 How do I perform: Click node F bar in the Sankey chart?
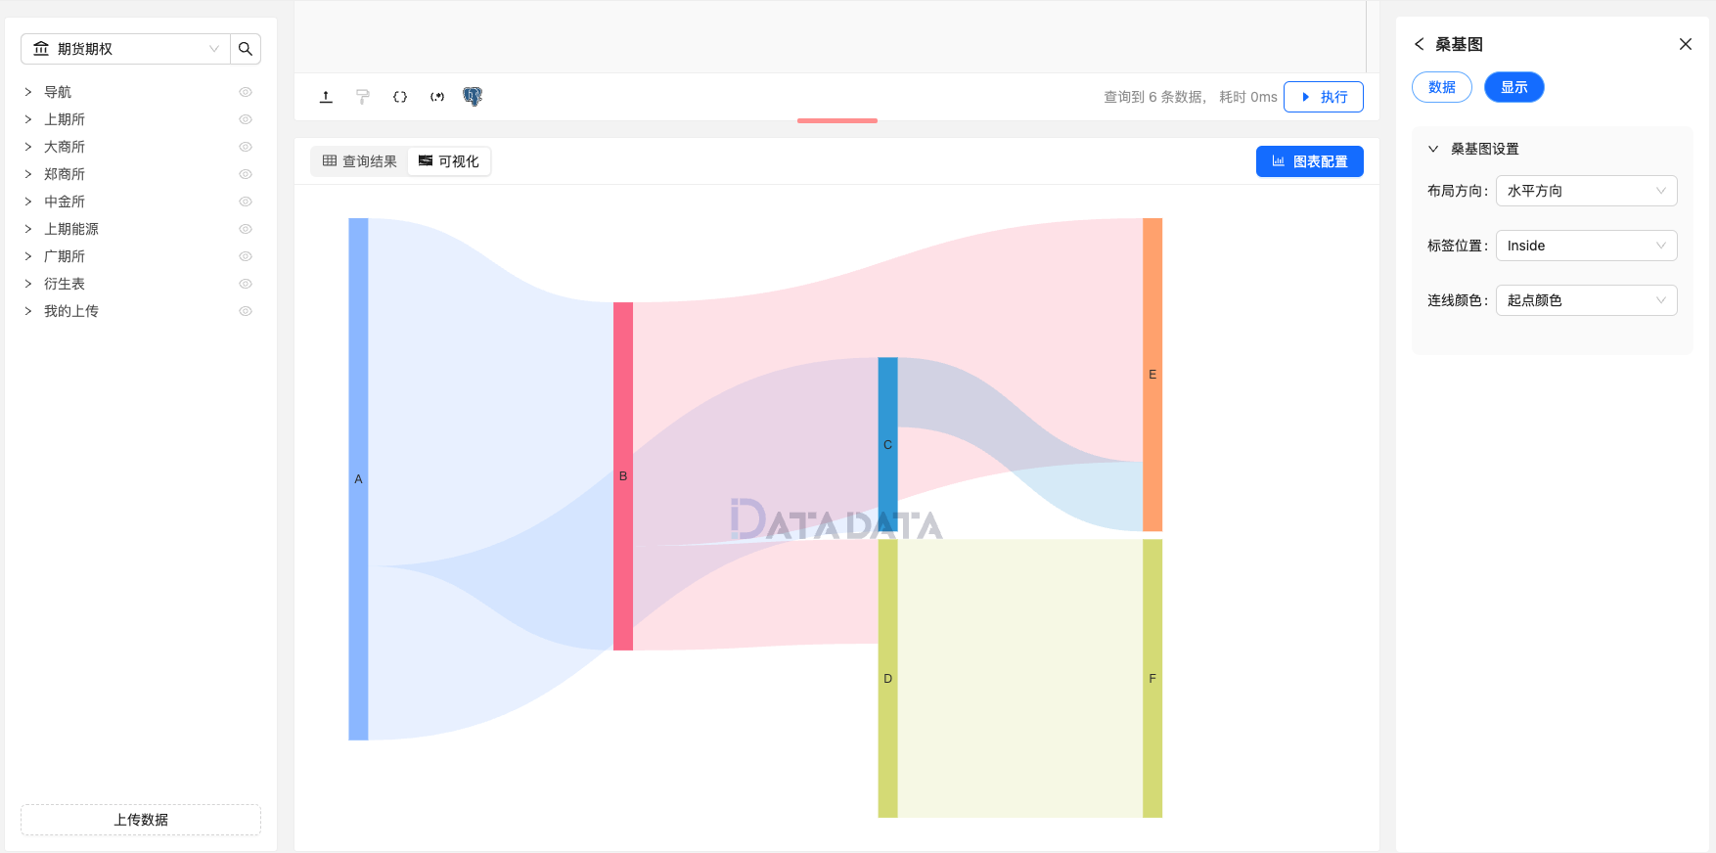(x=1152, y=678)
